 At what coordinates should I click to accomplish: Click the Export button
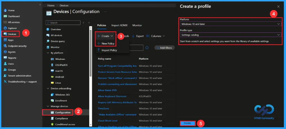138,36
